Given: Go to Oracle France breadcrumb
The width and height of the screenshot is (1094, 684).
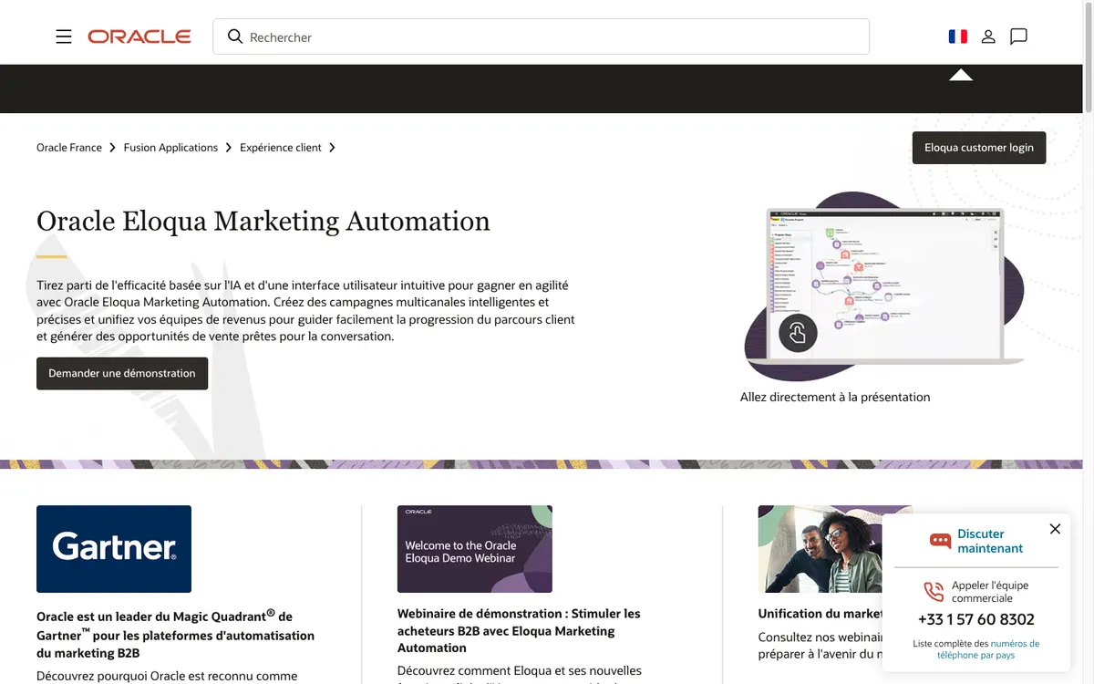Looking at the screenshot, I should (x=69, y=148).
